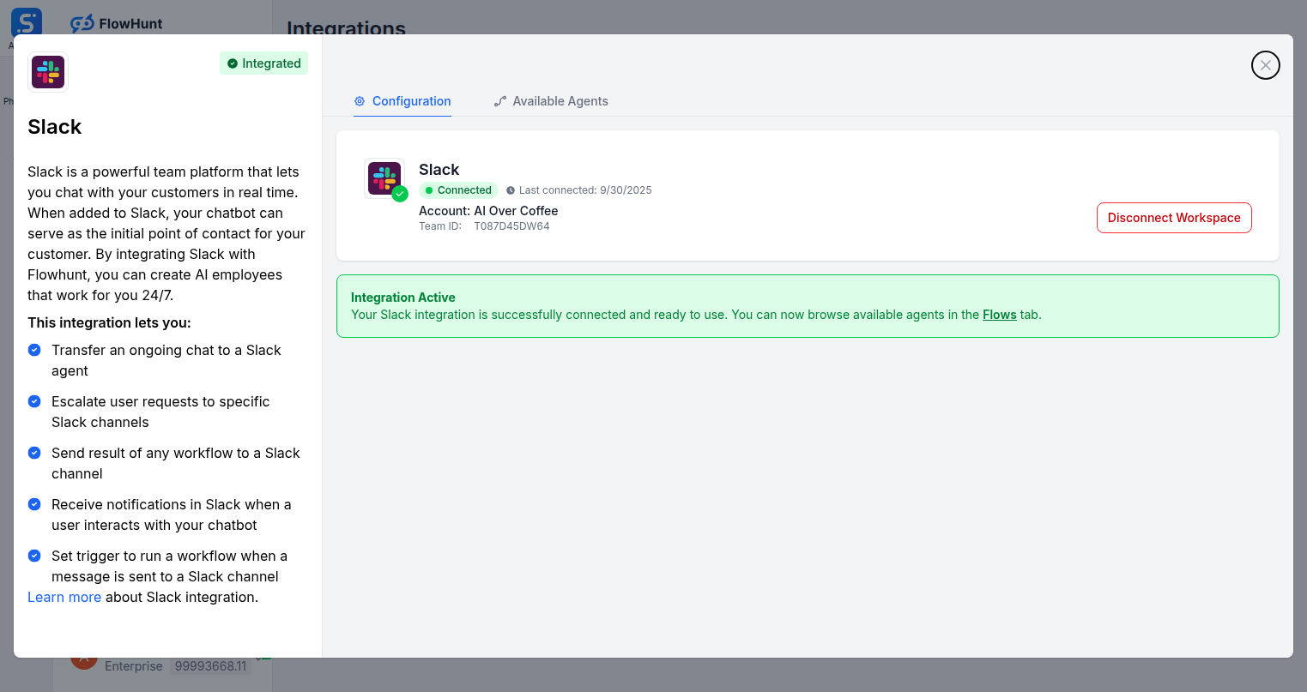Open the Flows link in the green banner
The image size is (1307, 692).
[999, 315]
